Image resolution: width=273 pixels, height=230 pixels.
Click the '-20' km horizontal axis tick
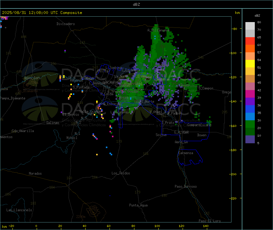pyautogui.click(x=11, y=226)
